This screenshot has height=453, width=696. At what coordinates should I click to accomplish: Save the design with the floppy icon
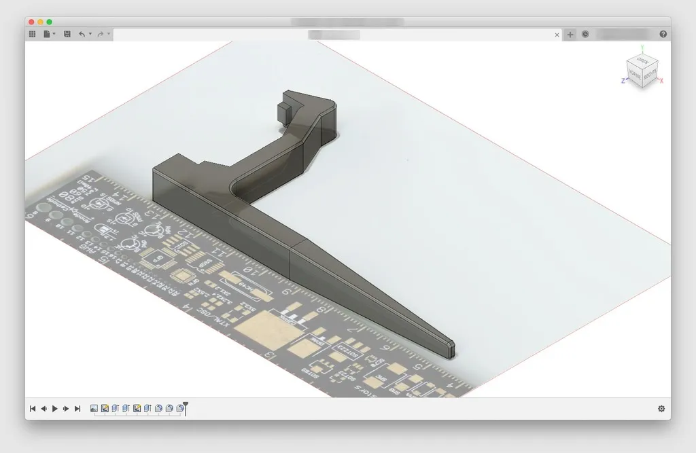[x=67, y=34]
